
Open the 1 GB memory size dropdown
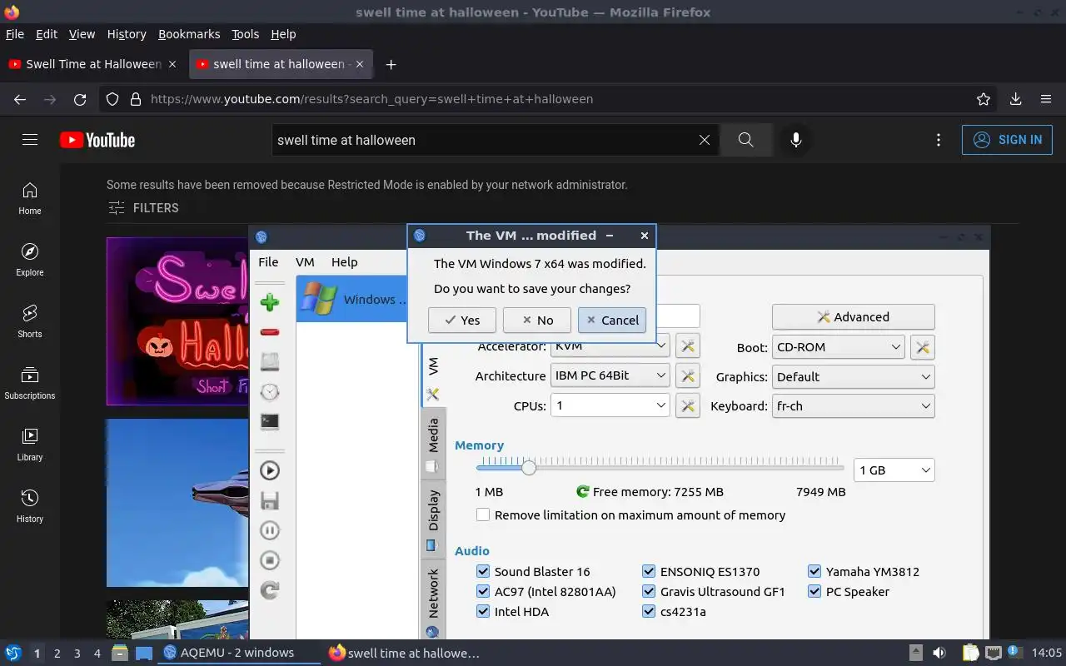(x=894, y=470)
